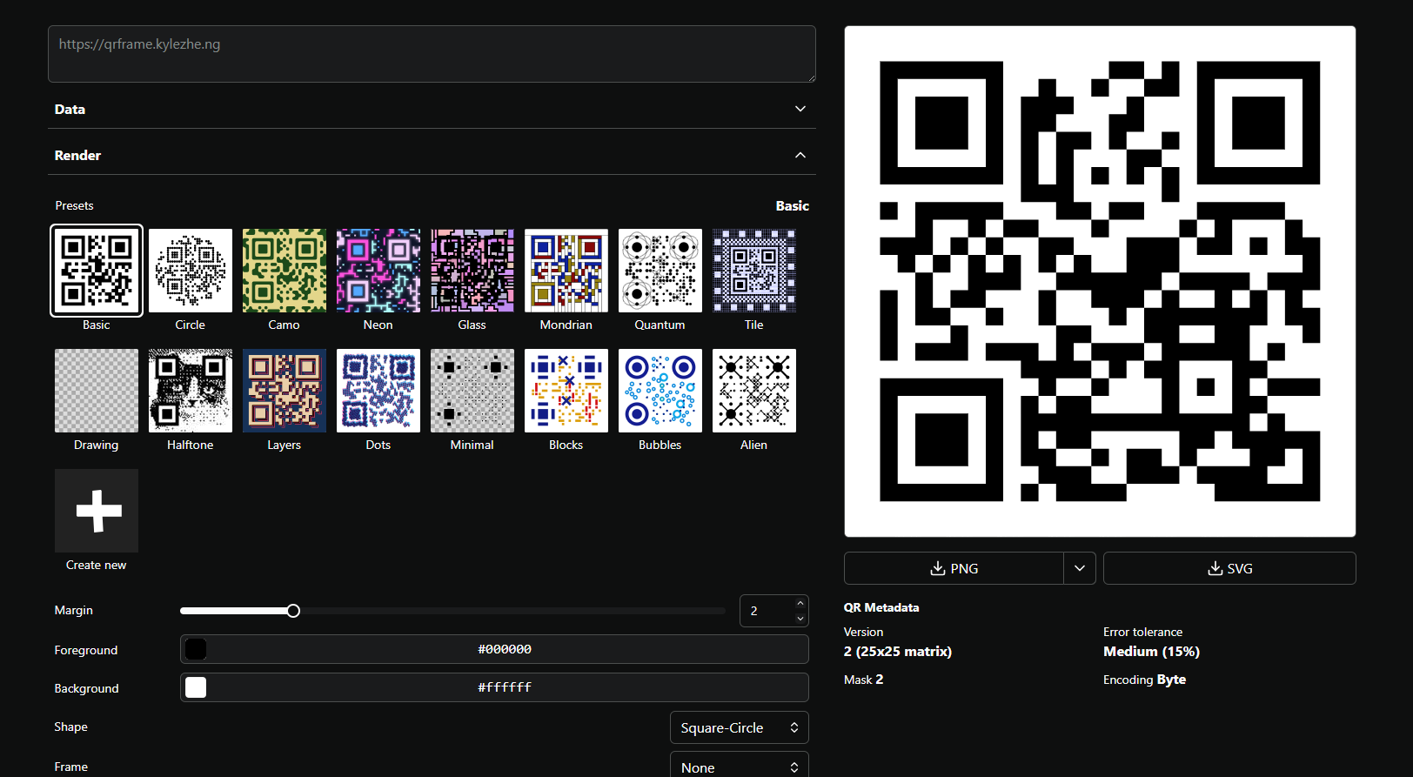Screen dimensions: 1413x777
Task: Open the Frame None dropdown
Action: click(x=740, y=766)
